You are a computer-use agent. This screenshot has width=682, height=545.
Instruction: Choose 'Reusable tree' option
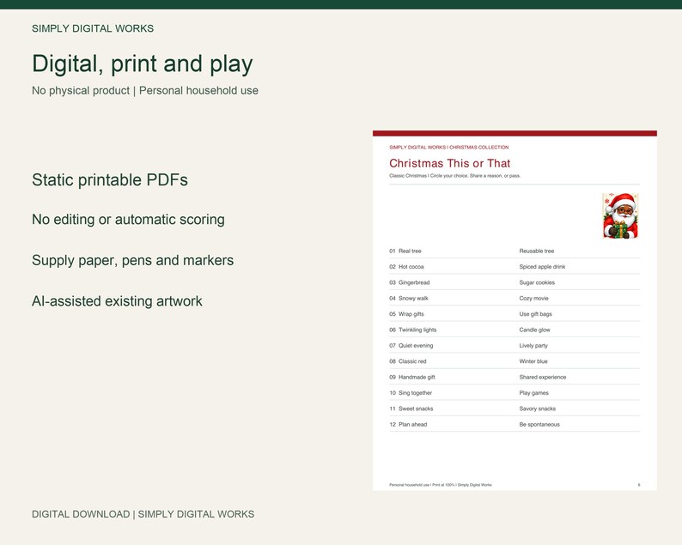(x=537, y=251)
